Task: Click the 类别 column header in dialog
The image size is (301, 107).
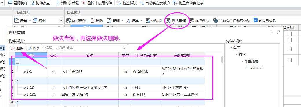Action: 54,56
